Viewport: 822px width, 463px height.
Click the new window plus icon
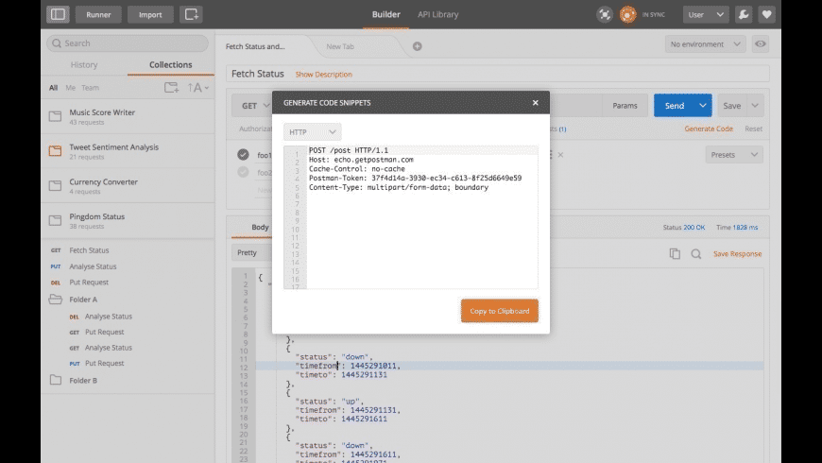pos(192,14)
